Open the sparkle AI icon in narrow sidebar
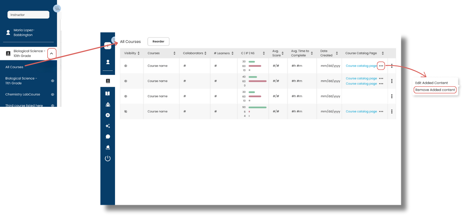The image size is (464, 217). click(108, 126)
